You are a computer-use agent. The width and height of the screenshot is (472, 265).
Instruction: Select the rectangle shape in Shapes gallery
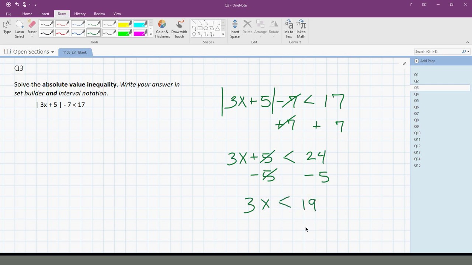(x=200, y=28)
